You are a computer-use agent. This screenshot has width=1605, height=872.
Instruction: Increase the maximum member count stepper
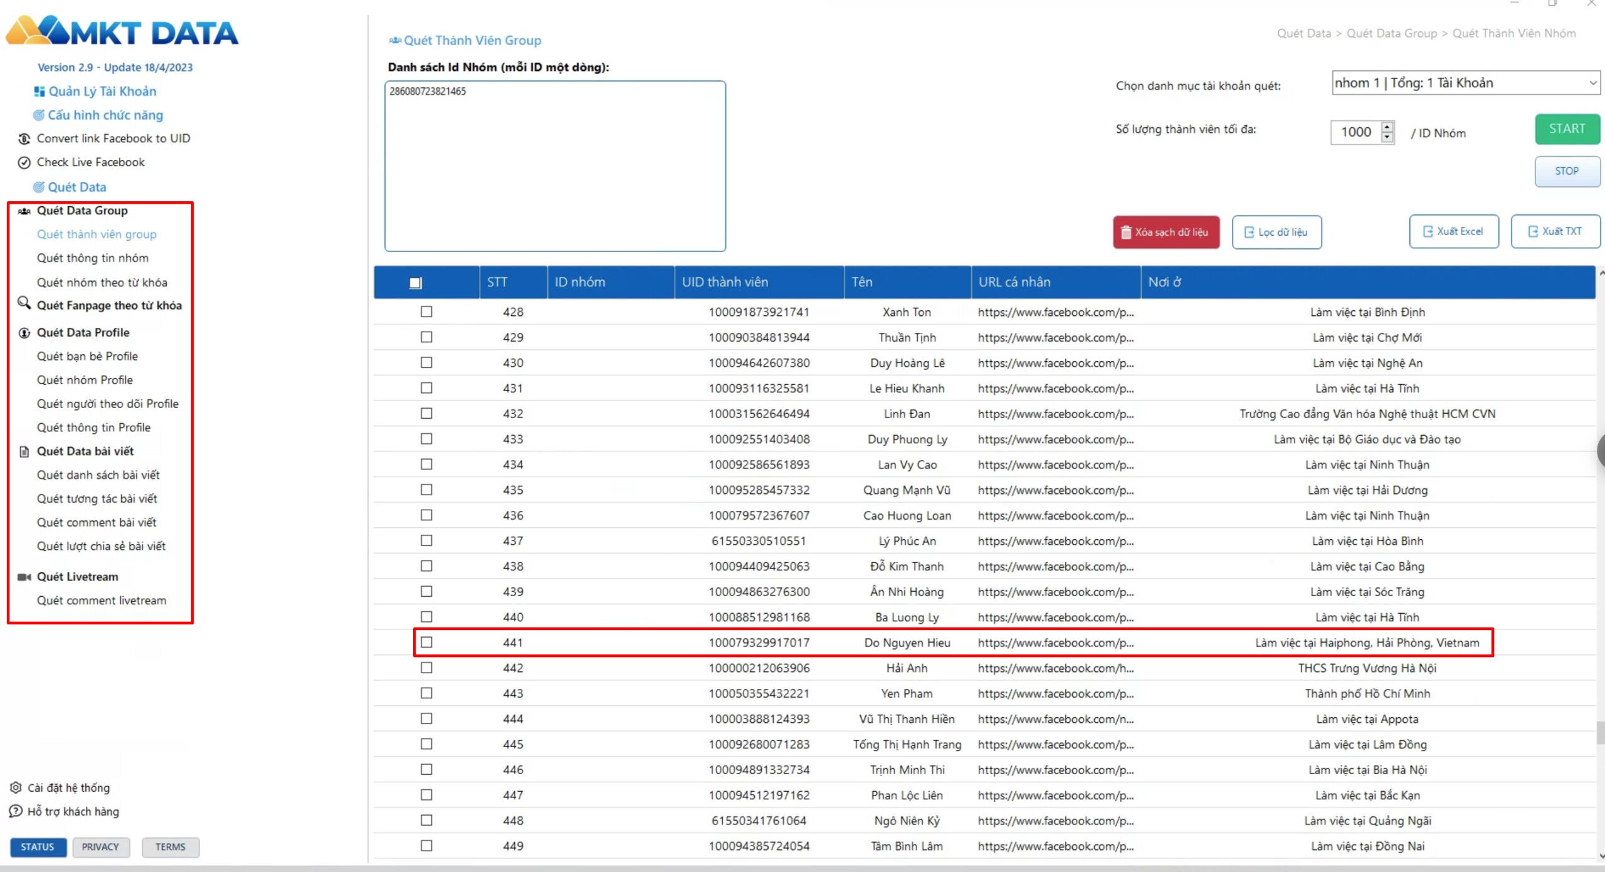(x=1387, y=126)
